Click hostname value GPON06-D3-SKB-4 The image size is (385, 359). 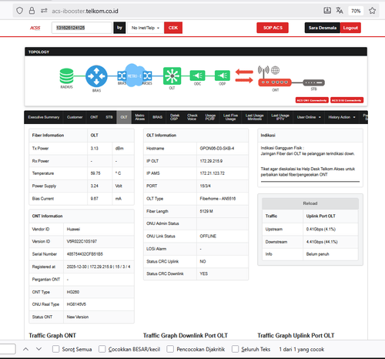tap(217, 149)
